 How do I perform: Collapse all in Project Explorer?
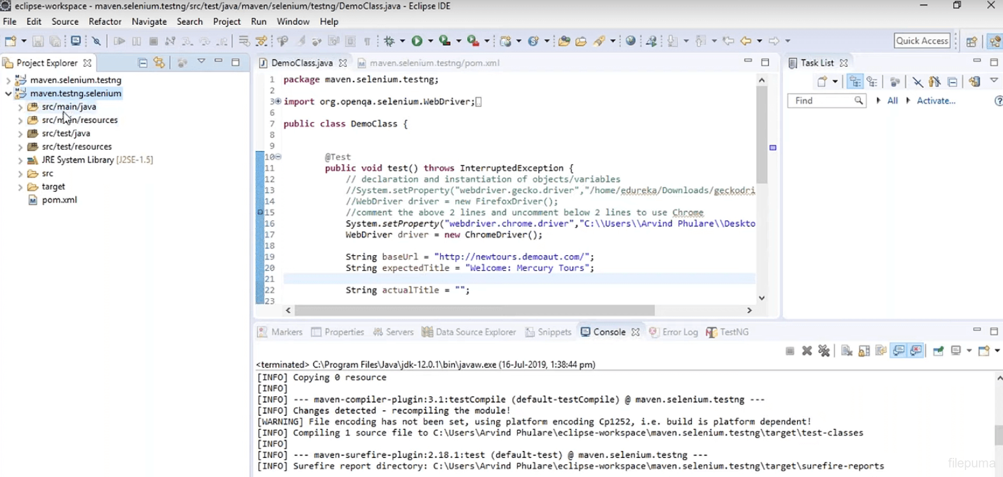point(143,62)
